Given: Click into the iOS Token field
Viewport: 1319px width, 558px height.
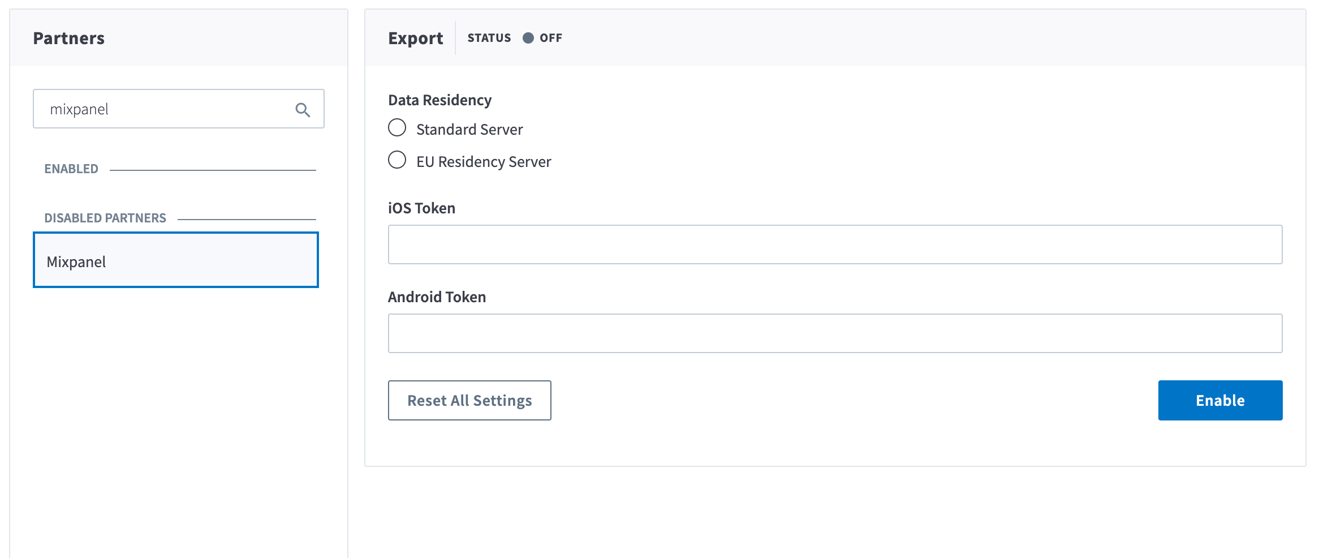Looking at the screenshot, I should [835, 244].
